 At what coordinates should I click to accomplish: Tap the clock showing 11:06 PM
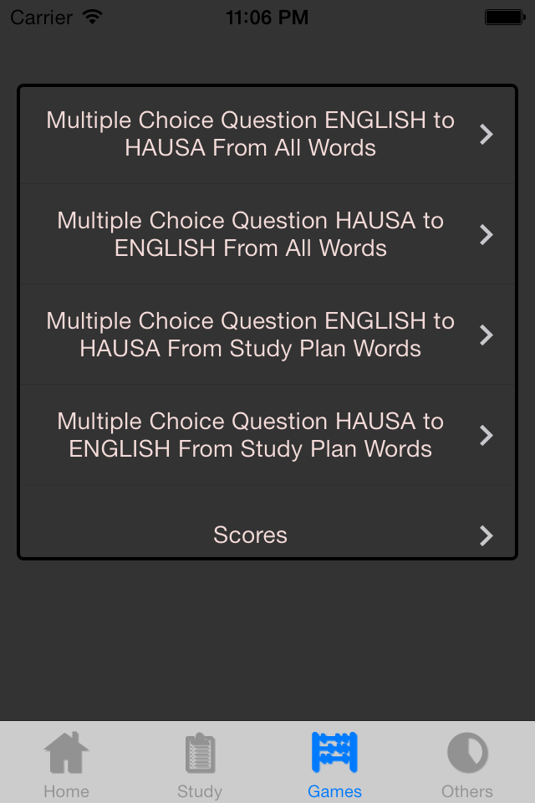point(267,17)
